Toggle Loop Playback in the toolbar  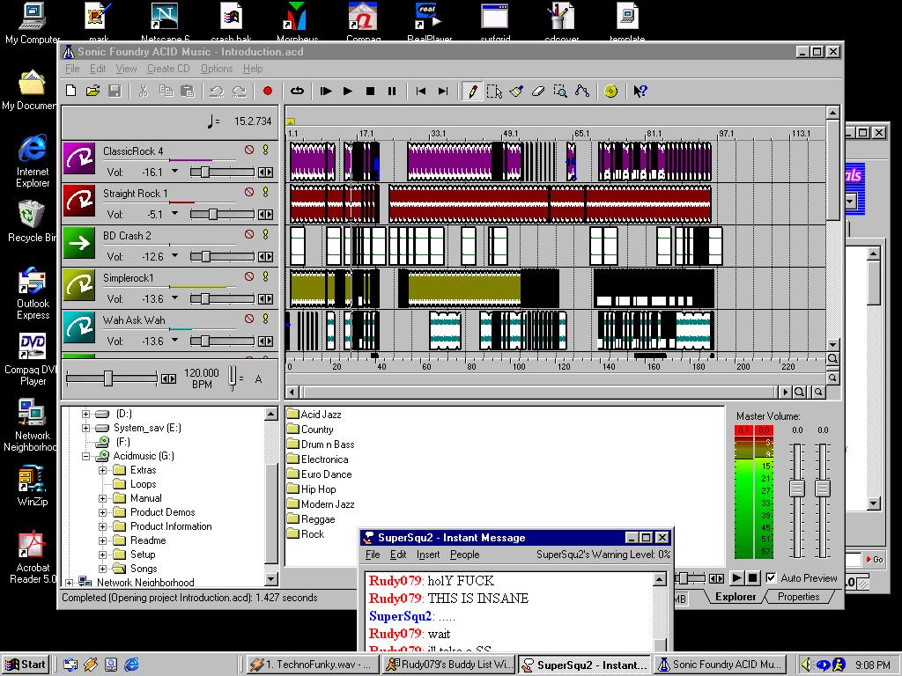[298, 91]
